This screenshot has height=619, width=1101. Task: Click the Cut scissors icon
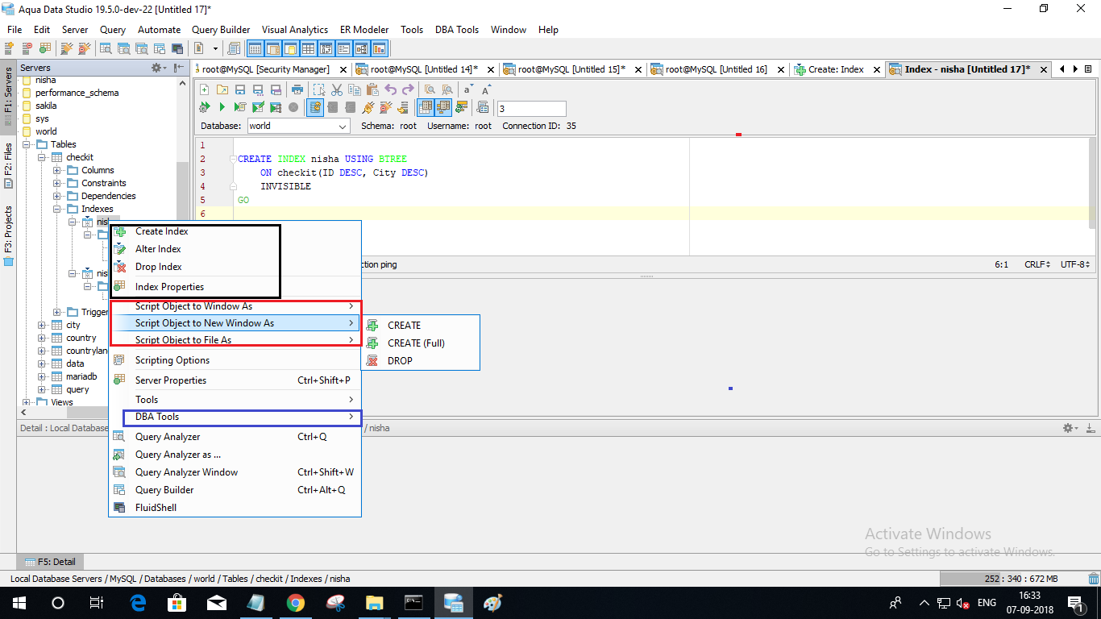coord(337,89)
